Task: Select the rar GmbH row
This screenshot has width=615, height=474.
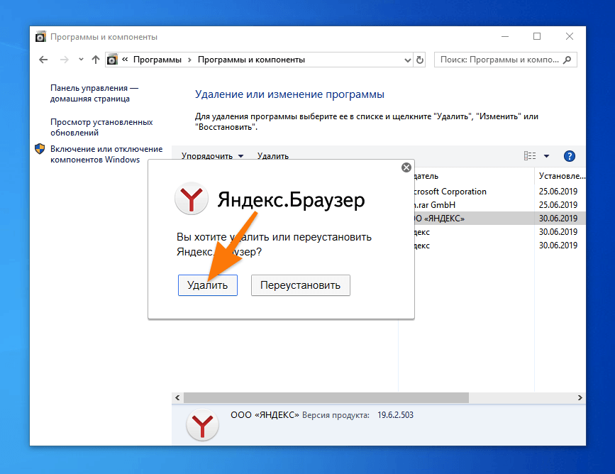Action: click(x=499, y=205)
